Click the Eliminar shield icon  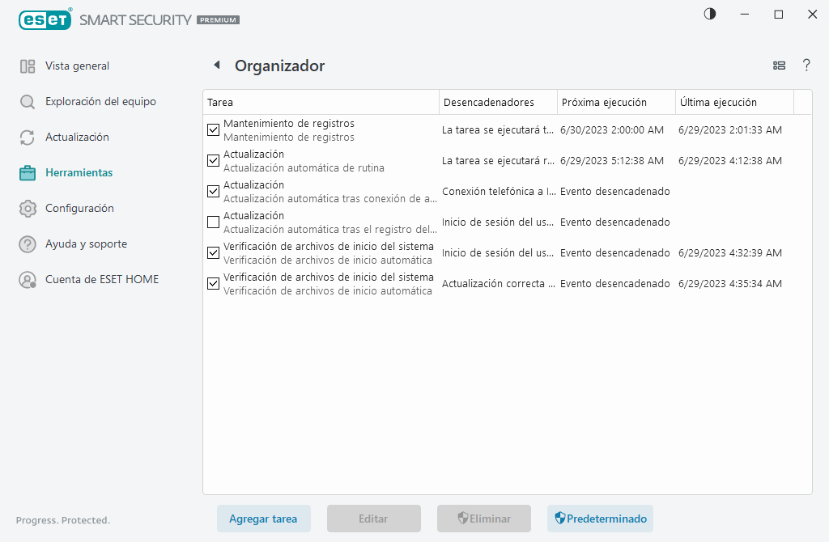tap(461, 519)
